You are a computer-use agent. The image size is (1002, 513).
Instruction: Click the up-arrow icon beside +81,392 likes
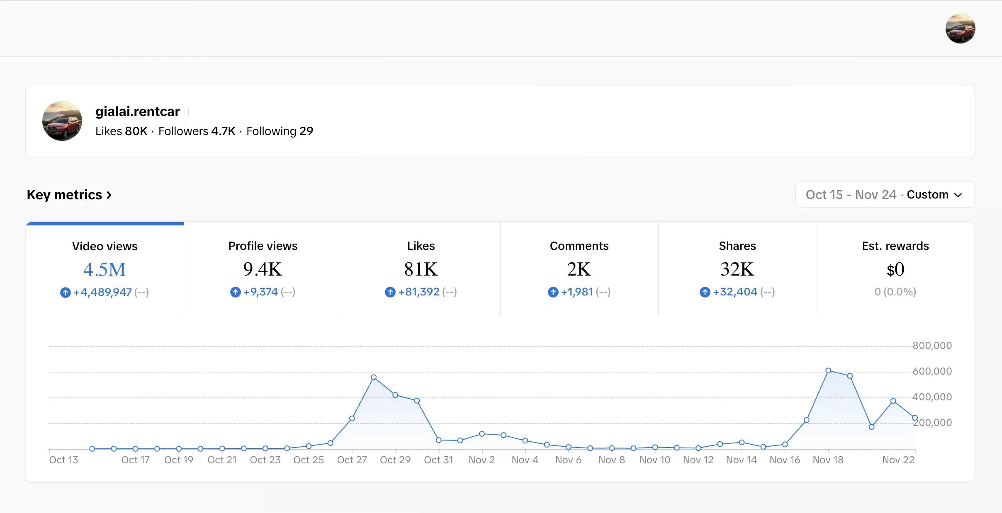coord(390,292)
